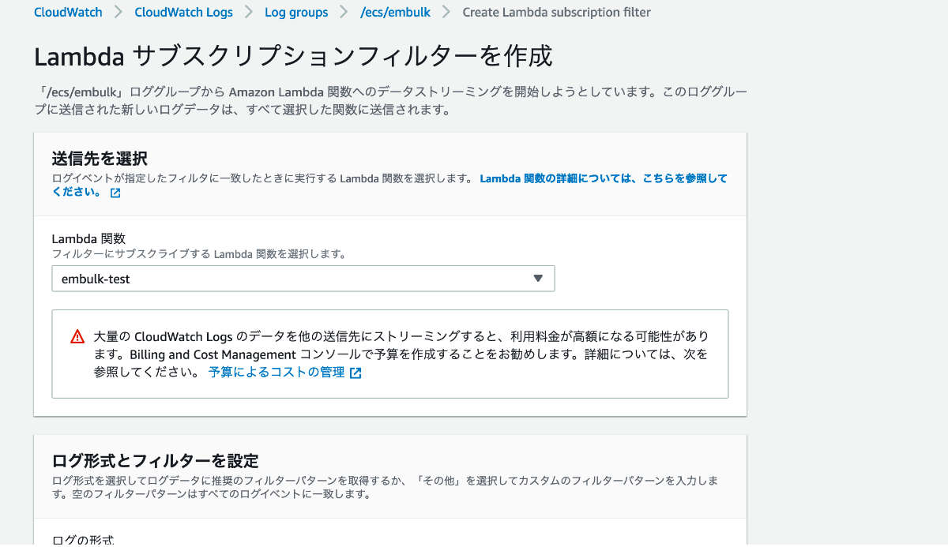Open the Lambda 関数 dropdown showing embulk-test

click(x=303, y=279)
